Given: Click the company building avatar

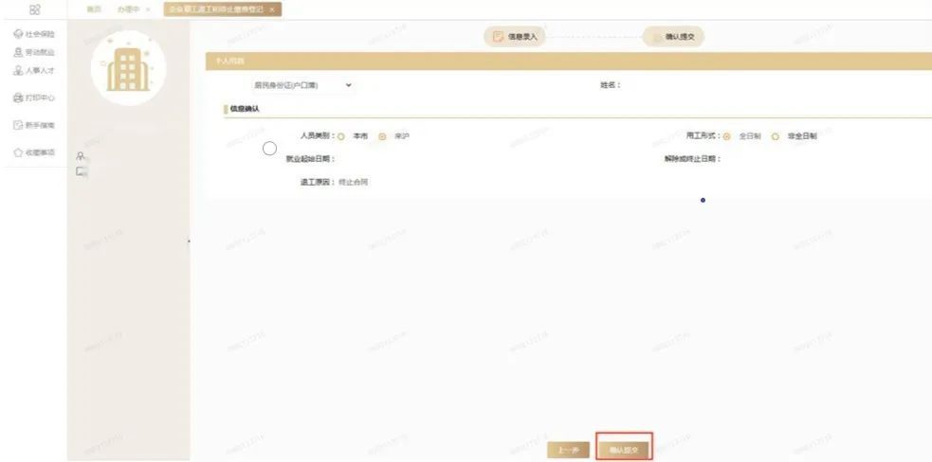Looking at the screenshot, I should coord(128,68).
